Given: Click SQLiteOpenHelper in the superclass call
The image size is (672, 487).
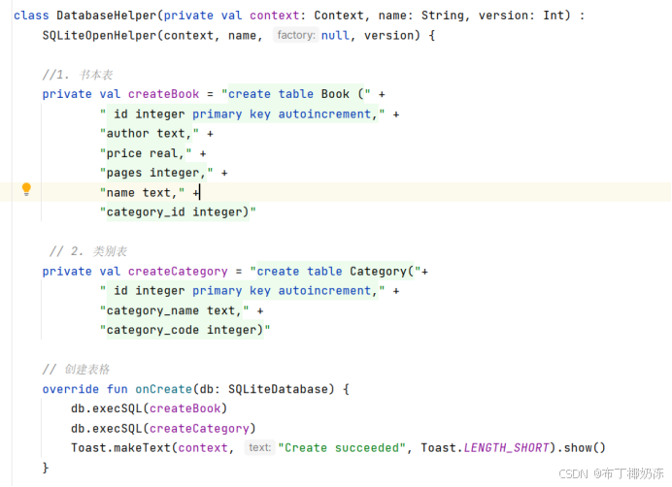Looking at the screenshot, I should click(x=99, y=35).
